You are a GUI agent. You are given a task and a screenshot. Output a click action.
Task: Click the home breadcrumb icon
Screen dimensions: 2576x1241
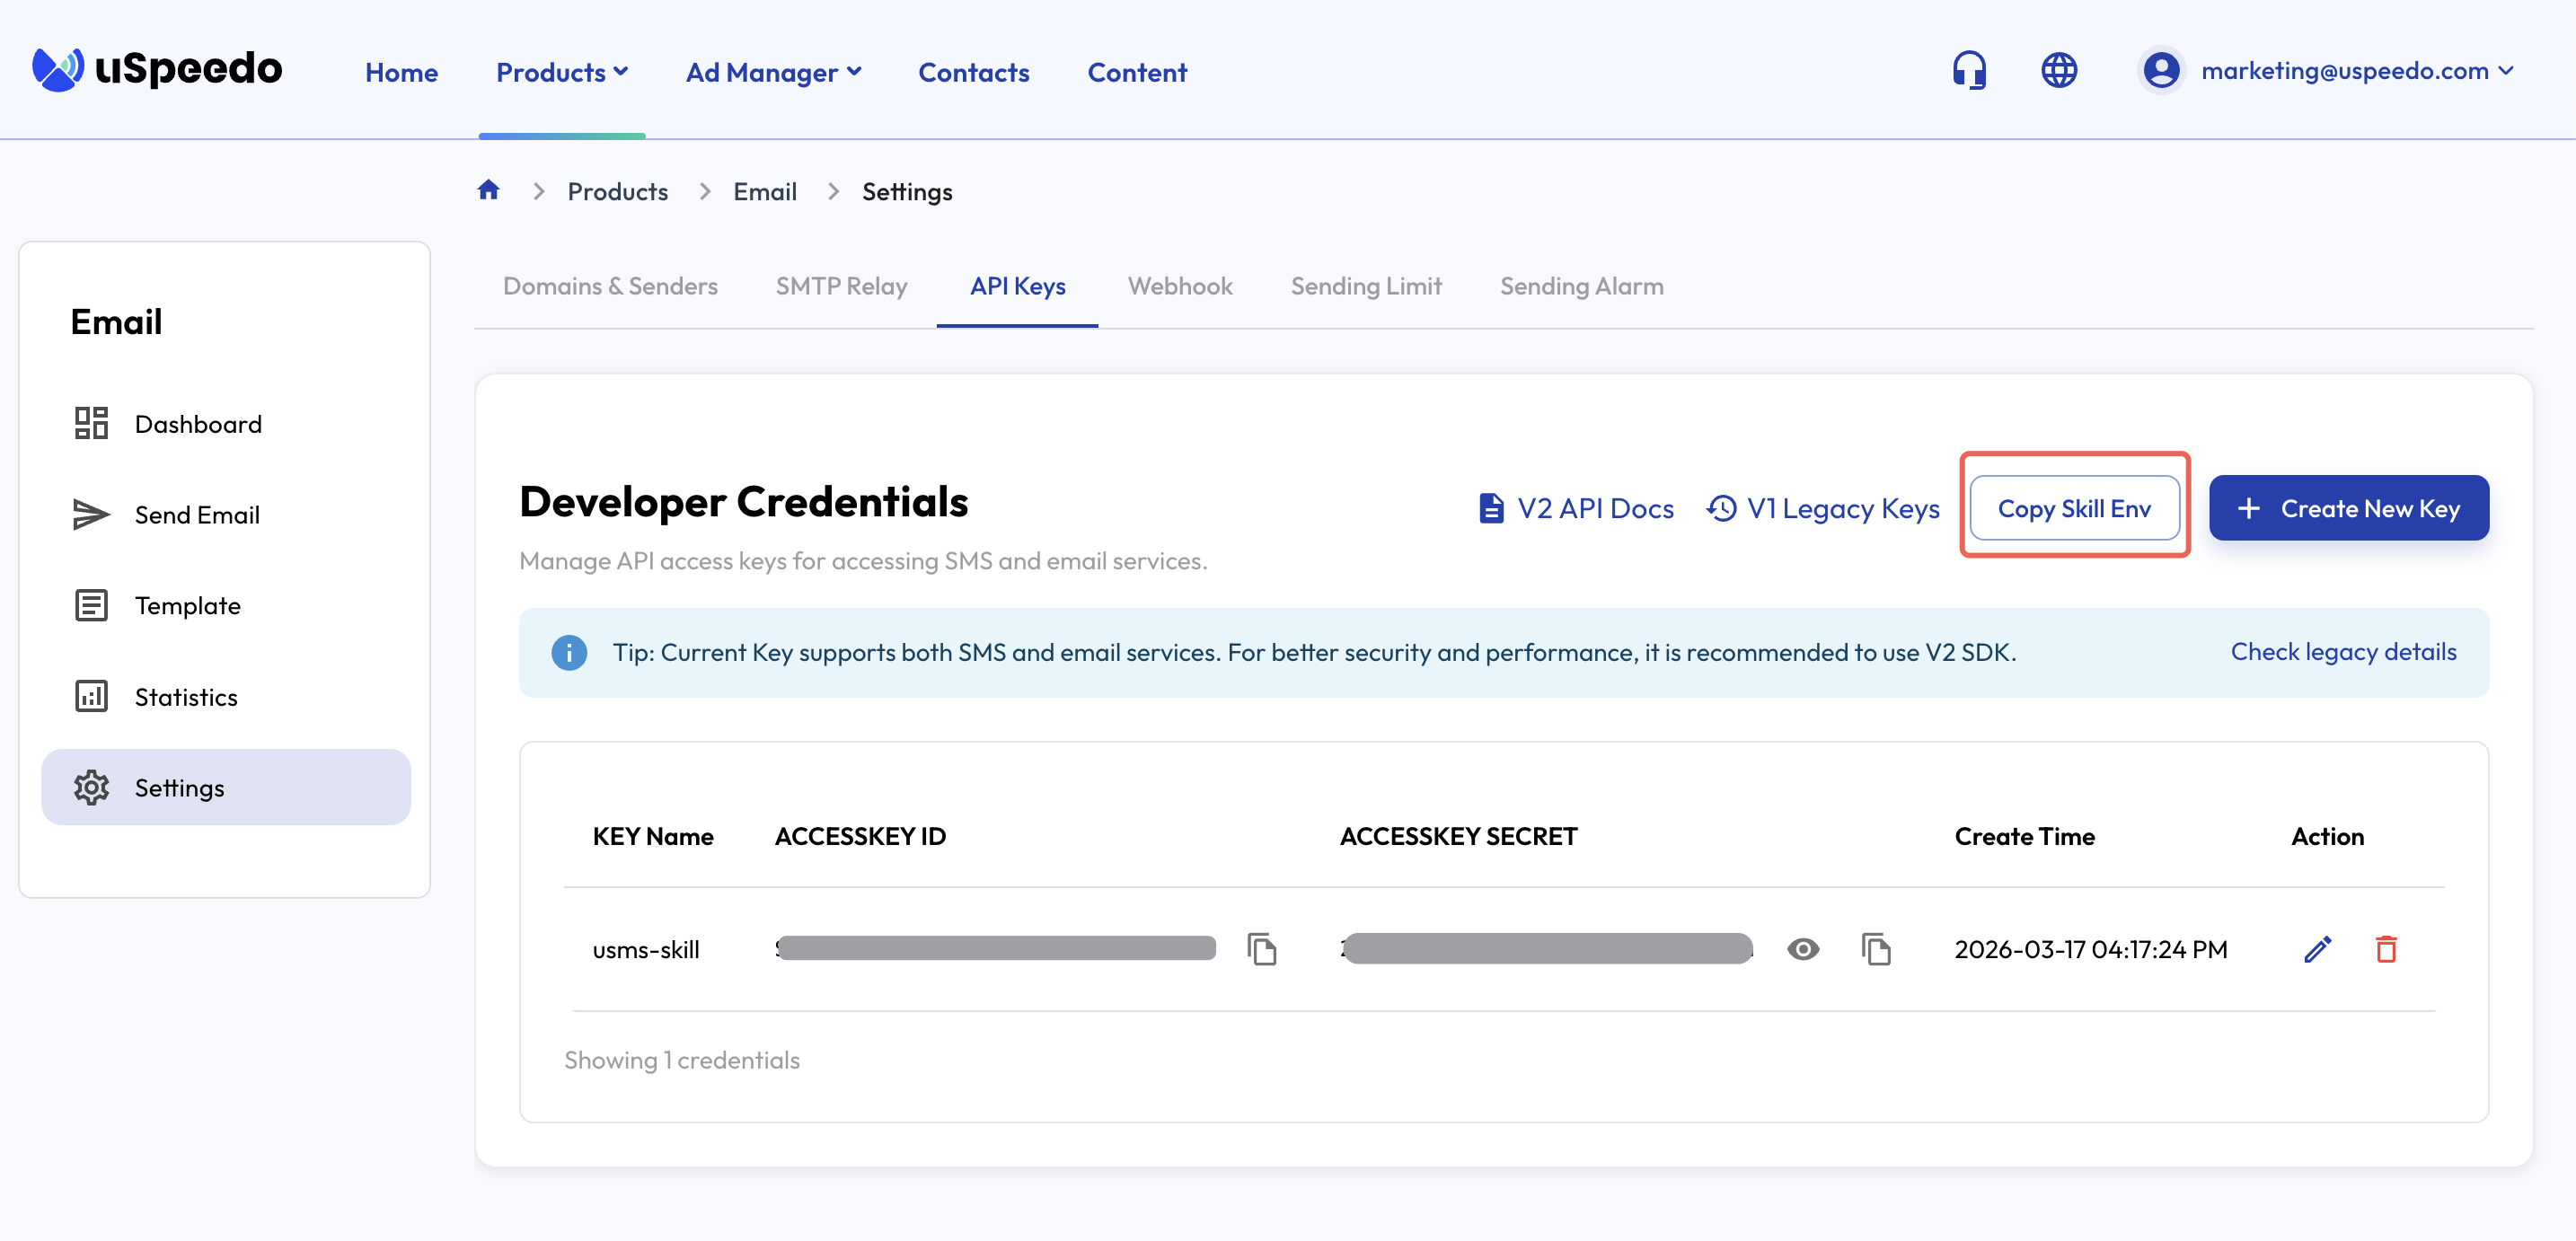[488, 190]
